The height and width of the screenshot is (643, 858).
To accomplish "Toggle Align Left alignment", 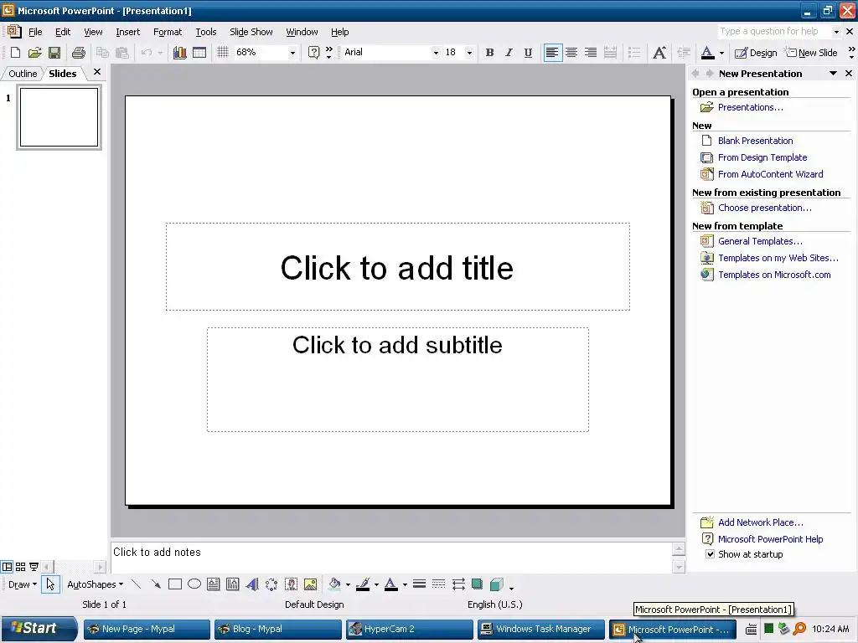I will pos(552,53).
